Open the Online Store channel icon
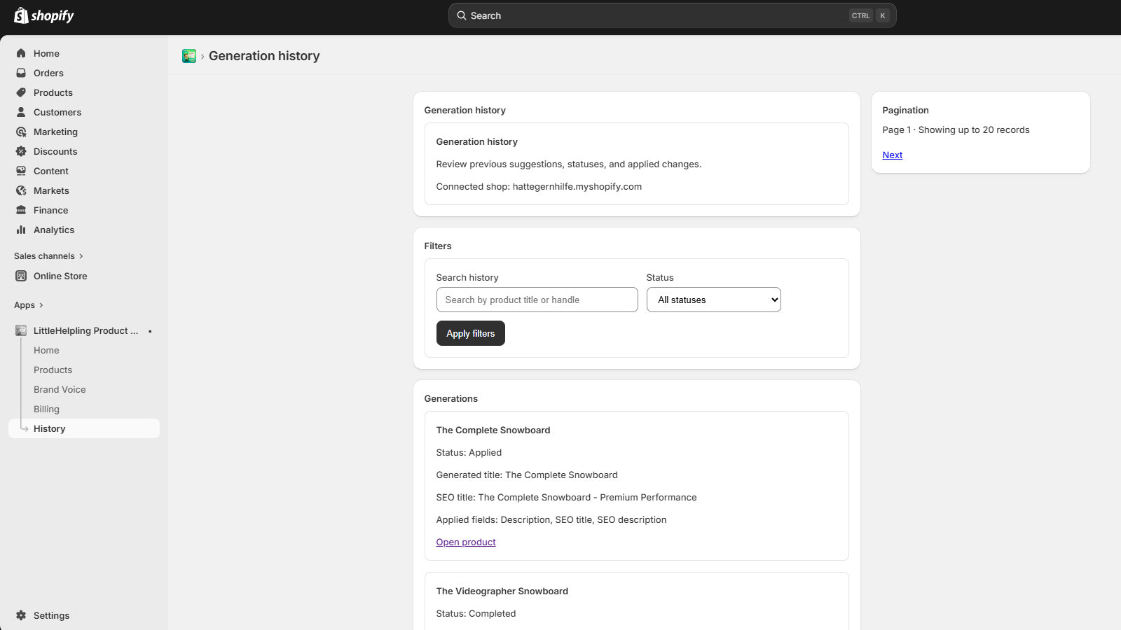Screen dimensions: 1121x630 pos(21,276)
